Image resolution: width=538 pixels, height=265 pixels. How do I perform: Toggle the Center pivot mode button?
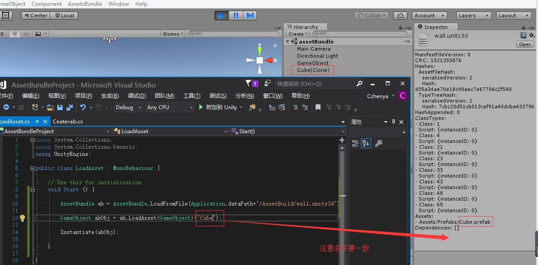tap(36, 16)
